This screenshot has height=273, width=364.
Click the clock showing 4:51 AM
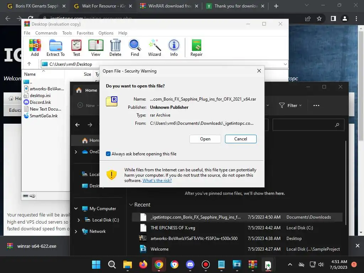point(339,262)
